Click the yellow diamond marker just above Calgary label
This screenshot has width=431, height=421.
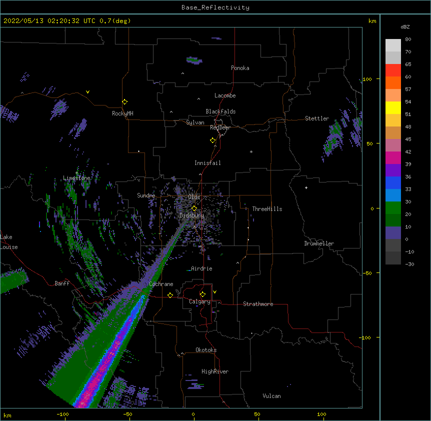pyautogui.click(x=202, y=294)
